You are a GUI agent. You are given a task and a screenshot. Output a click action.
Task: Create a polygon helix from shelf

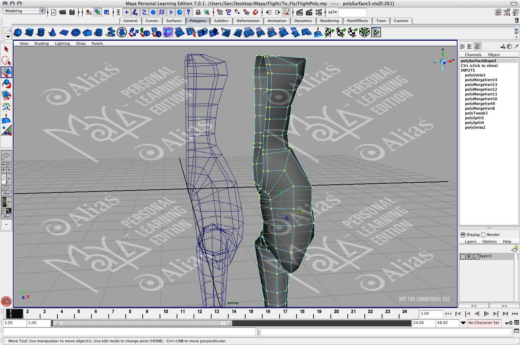pos(110,33)
